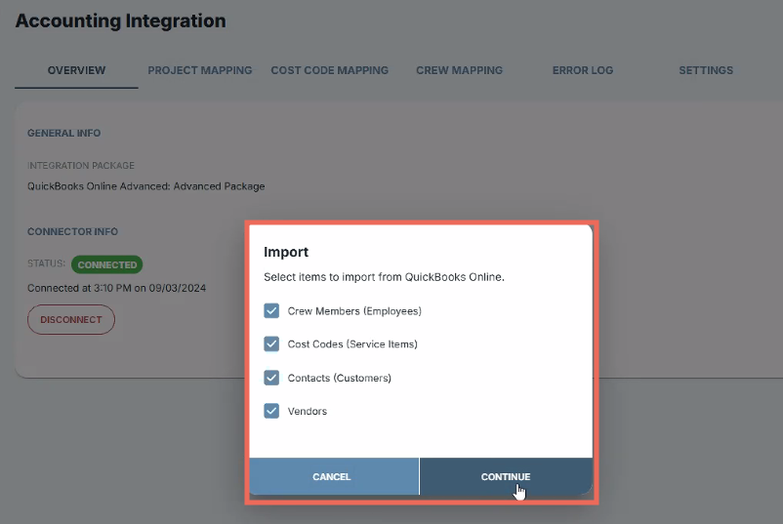Click the Integration Package label

[x=81, y=165]
